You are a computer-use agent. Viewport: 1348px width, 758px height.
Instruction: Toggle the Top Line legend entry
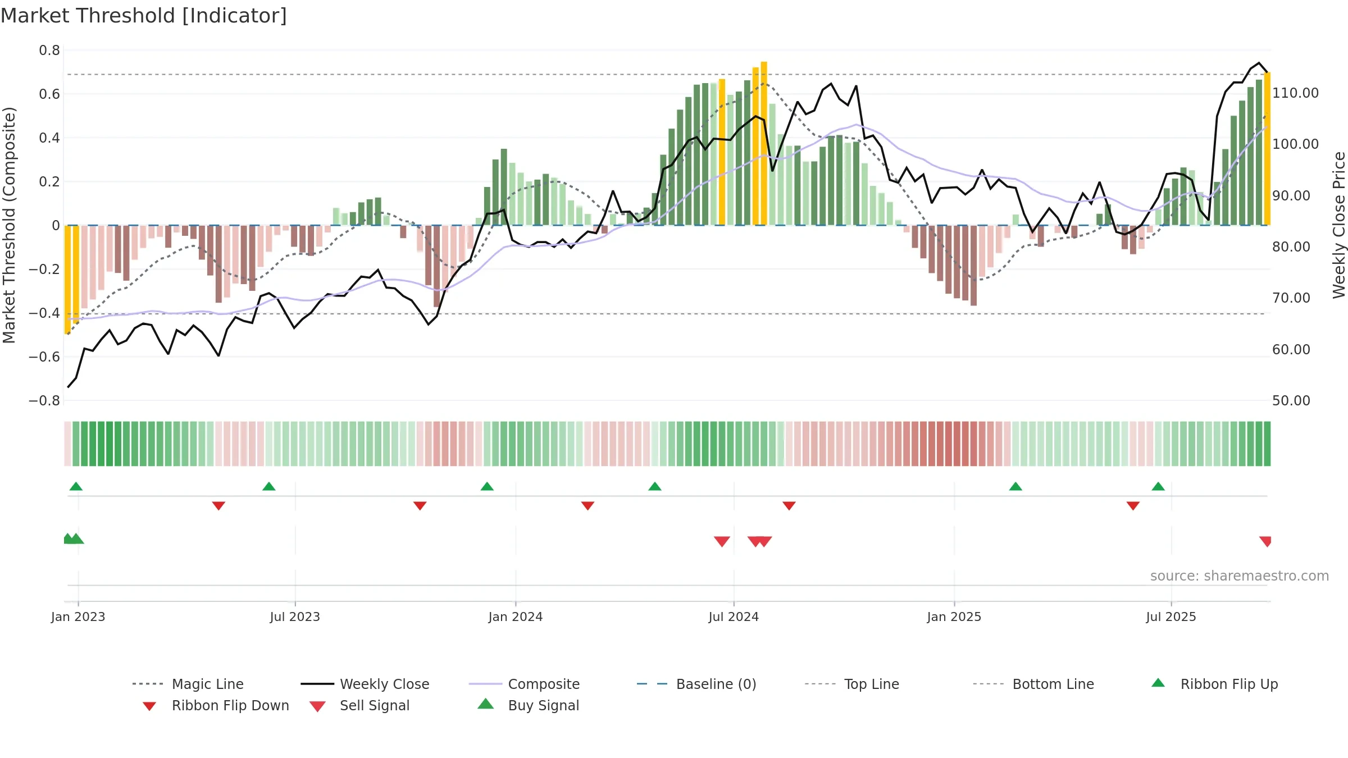click(x=851, y=684)
